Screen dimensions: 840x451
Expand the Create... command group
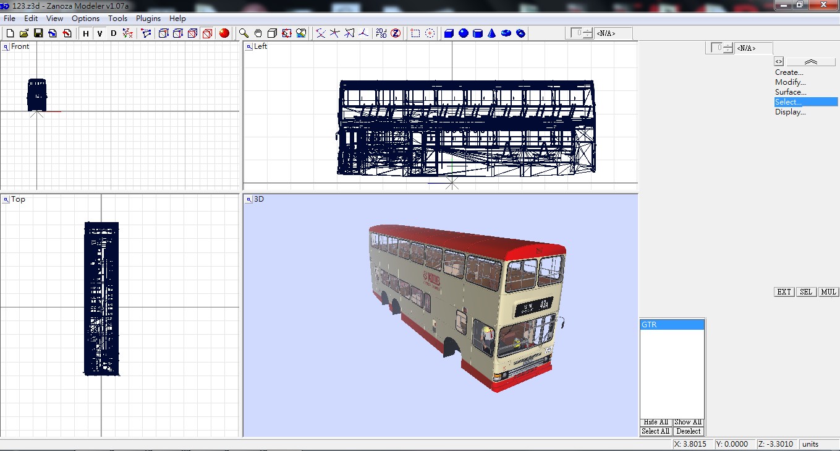pyautogui.click(x=789, y=72)
